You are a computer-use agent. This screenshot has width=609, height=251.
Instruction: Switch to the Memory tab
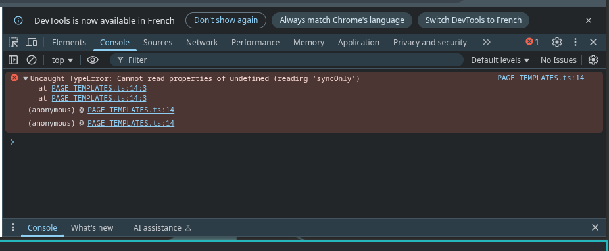(x=308, y=42)
